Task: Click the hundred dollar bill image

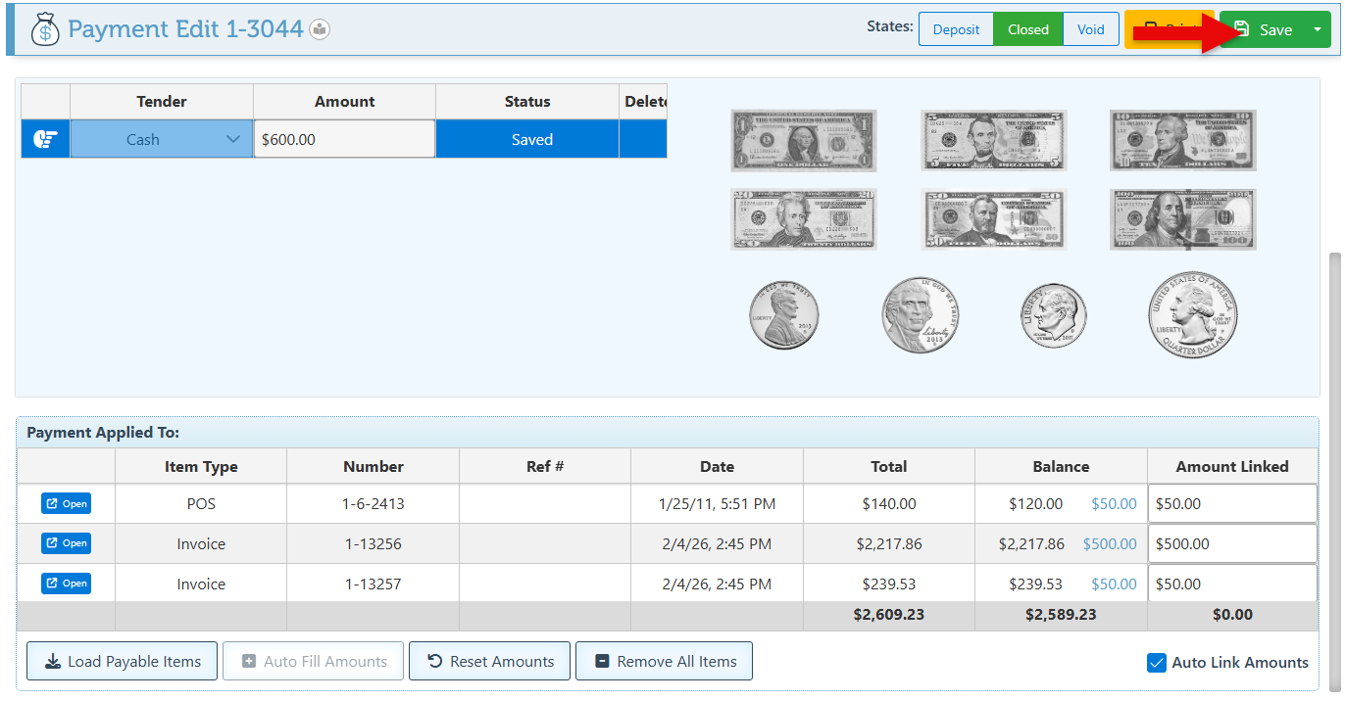Action: (1182, 219)
